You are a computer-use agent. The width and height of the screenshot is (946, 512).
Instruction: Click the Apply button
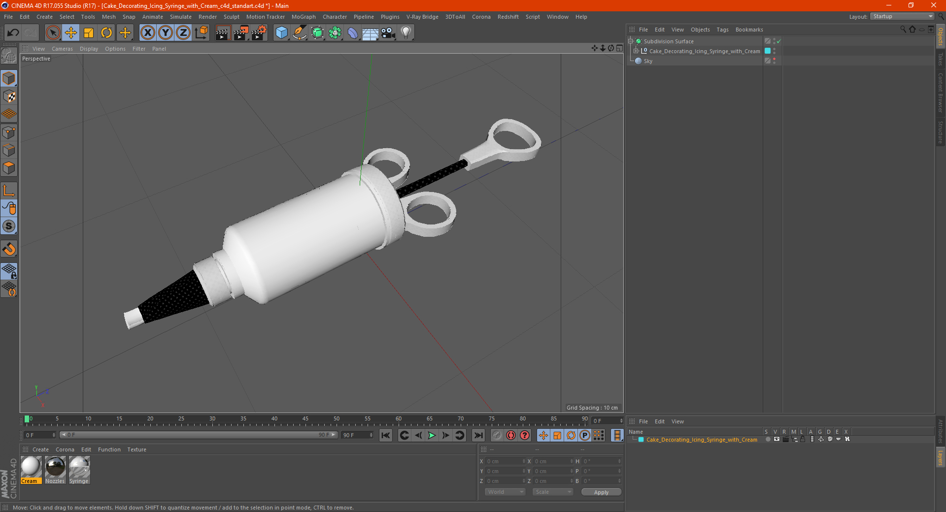click(x=601, y=492)
